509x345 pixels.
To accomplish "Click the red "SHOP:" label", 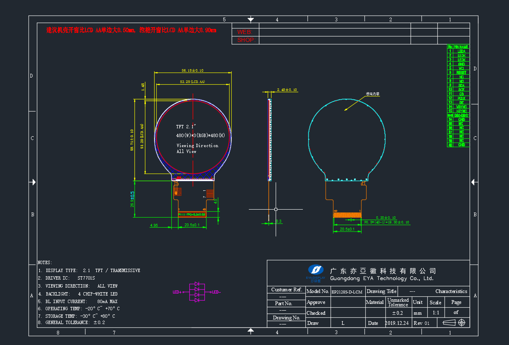I will pos(246,40).
